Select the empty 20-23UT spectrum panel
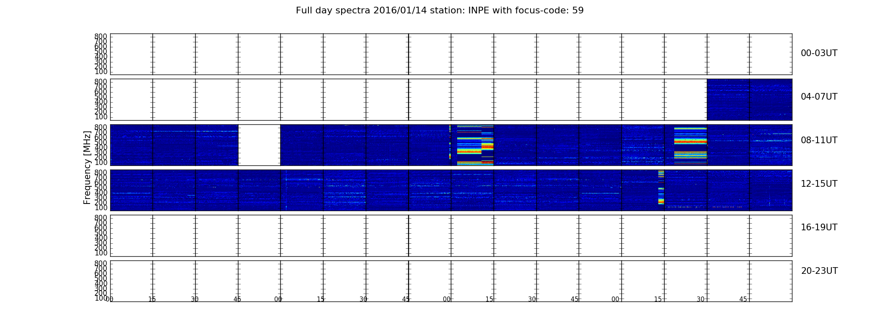The height and width of the screenshot is (335, 880). (x=451, y=281)
